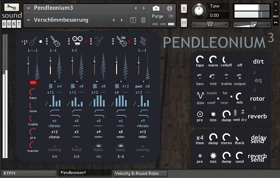Take a snapshot with the camera icon
The height and width of the screenshot is (178, 280).
coord(156,8)
